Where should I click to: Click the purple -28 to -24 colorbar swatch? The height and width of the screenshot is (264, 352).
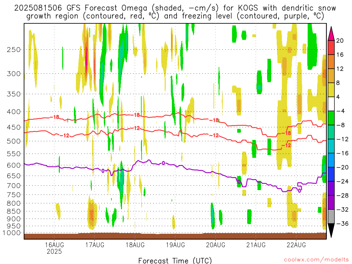[331, 188]
